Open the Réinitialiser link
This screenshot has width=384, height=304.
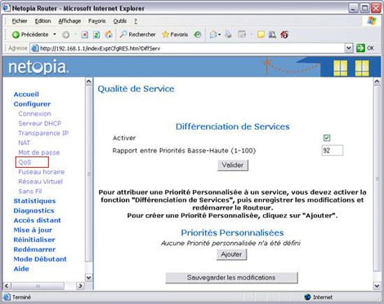tap(34, 240)
